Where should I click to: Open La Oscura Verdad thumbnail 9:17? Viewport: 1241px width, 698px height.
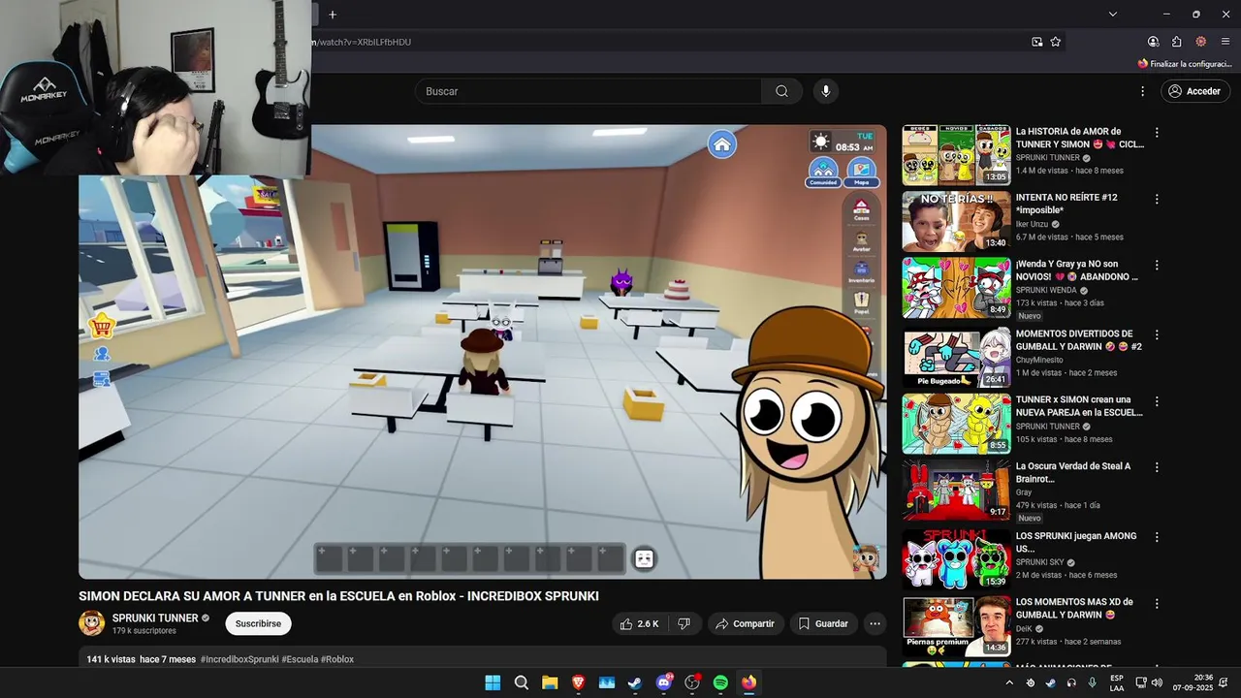tap(956, 490)
